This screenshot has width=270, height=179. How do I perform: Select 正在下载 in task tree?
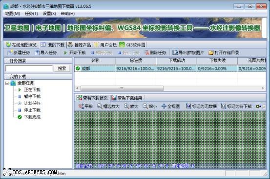pyautogui.click(x=32, y=89)
